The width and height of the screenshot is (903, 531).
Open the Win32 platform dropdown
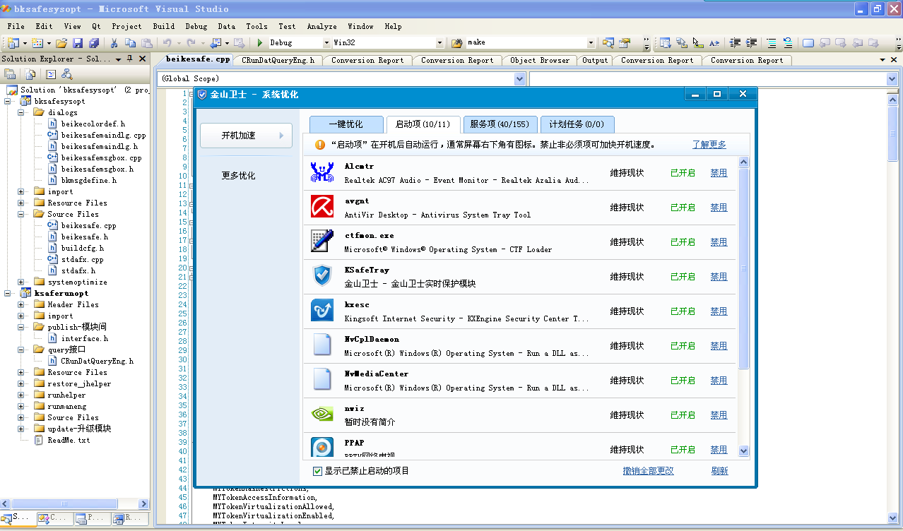pyautogui.click(x=439, y=43)
